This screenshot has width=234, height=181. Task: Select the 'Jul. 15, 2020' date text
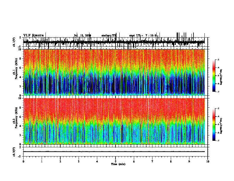coord(82,35)
